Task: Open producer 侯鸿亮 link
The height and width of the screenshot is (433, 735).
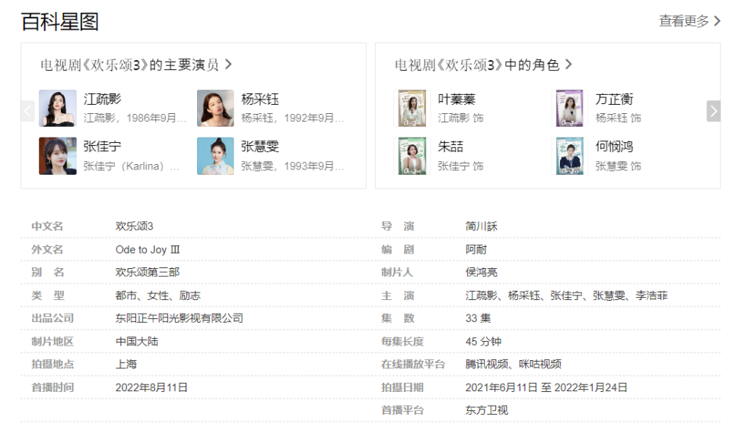Action: pos(482,272)
